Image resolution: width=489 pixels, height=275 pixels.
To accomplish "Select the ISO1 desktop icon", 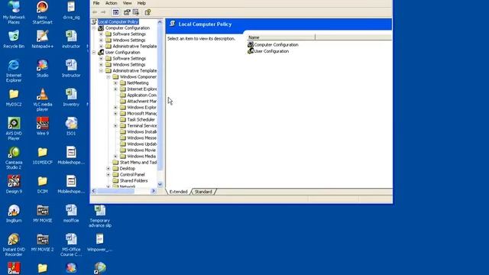I will 71,126.
